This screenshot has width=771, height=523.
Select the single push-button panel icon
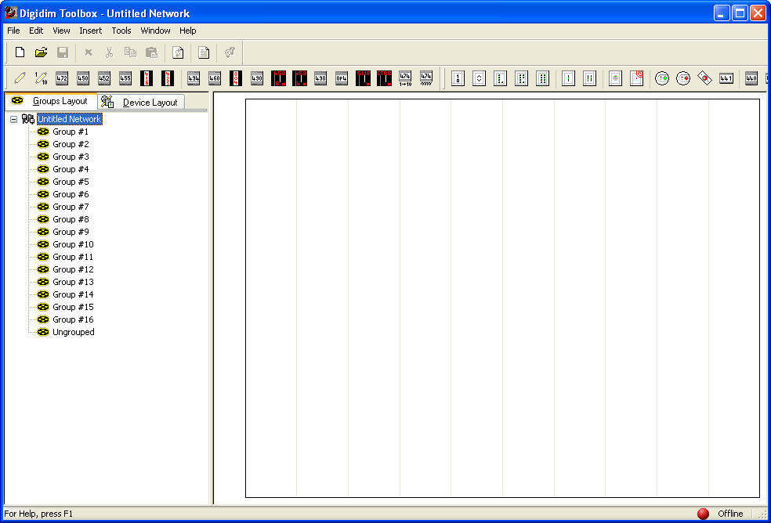tap(458, 78)
